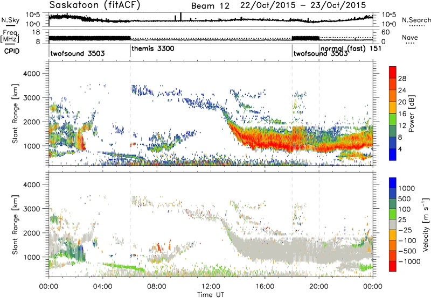This screenshot has width=431, height=298.
Task: Click the tall noise spike in N.Sky plot
Action: pyautogui.click(x=180, y=17)
